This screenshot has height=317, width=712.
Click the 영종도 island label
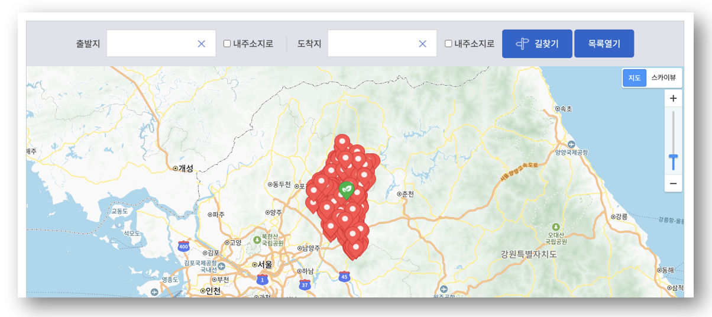(x=169, y=279)
